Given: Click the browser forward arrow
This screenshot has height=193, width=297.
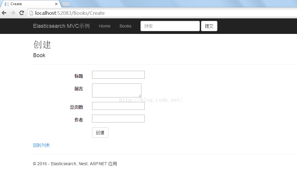Looking at the screenshot, I should click(x=13, y=13).
